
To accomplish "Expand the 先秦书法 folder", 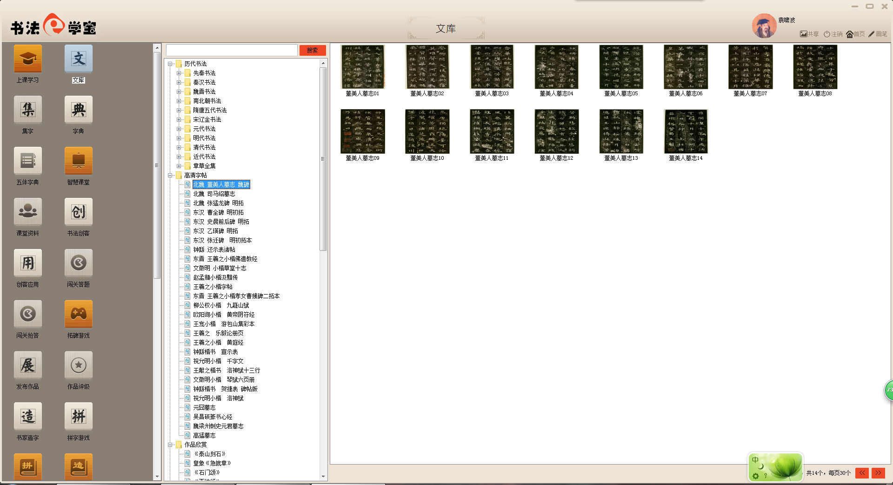I will click(x=179, y=73).
